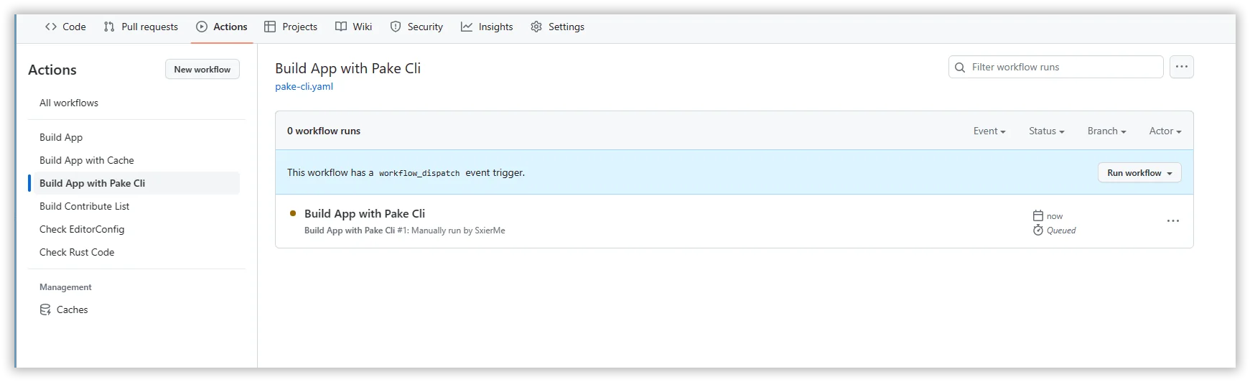Switch to the Actions tab
Screen dimensions: 1250x382
pos(222,27)
